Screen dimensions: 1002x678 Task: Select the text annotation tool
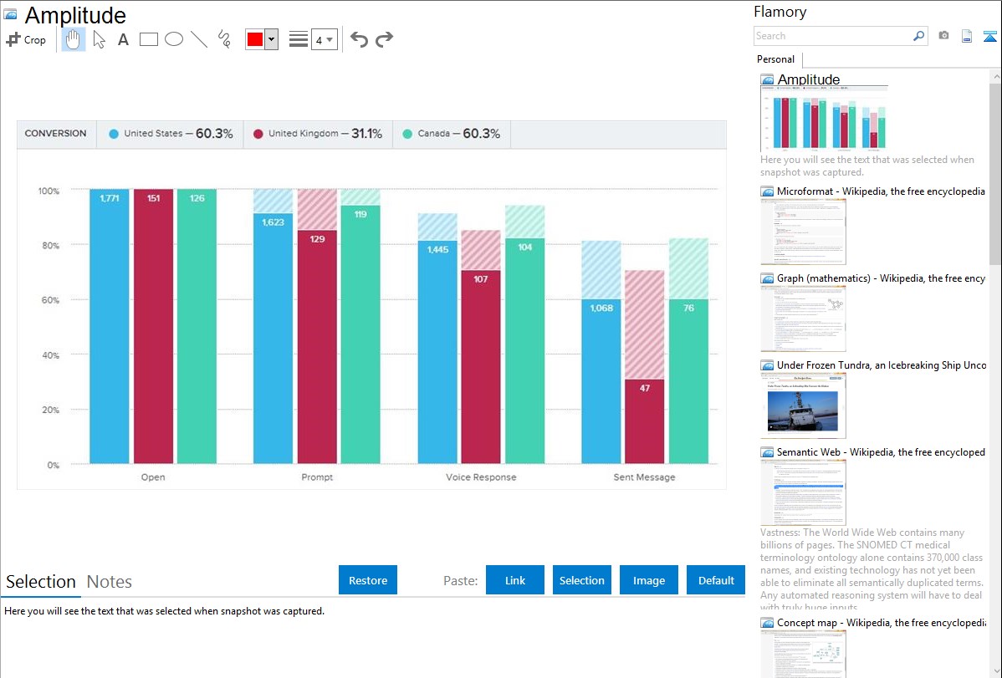coord(123,39)
